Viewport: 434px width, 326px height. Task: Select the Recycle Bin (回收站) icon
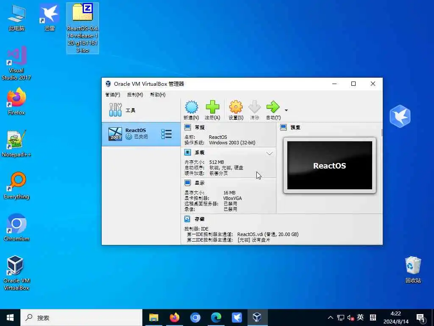[x=413, y=270]
